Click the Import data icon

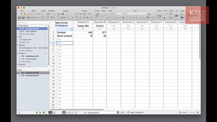point(97,15)
